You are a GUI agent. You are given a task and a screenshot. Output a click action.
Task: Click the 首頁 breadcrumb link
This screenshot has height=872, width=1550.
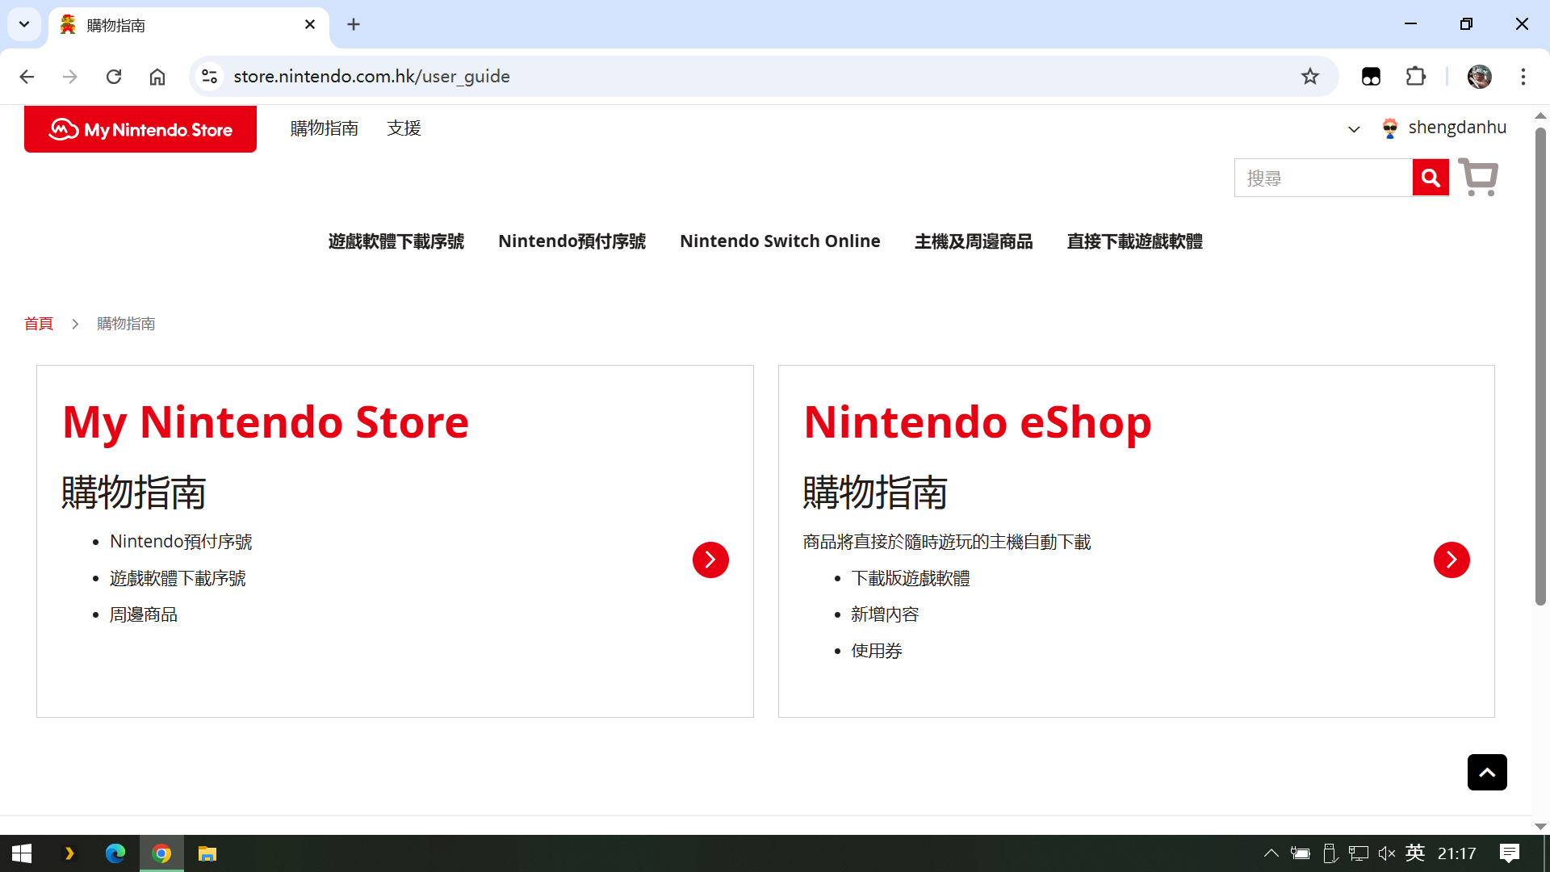(x=39, y=324)
